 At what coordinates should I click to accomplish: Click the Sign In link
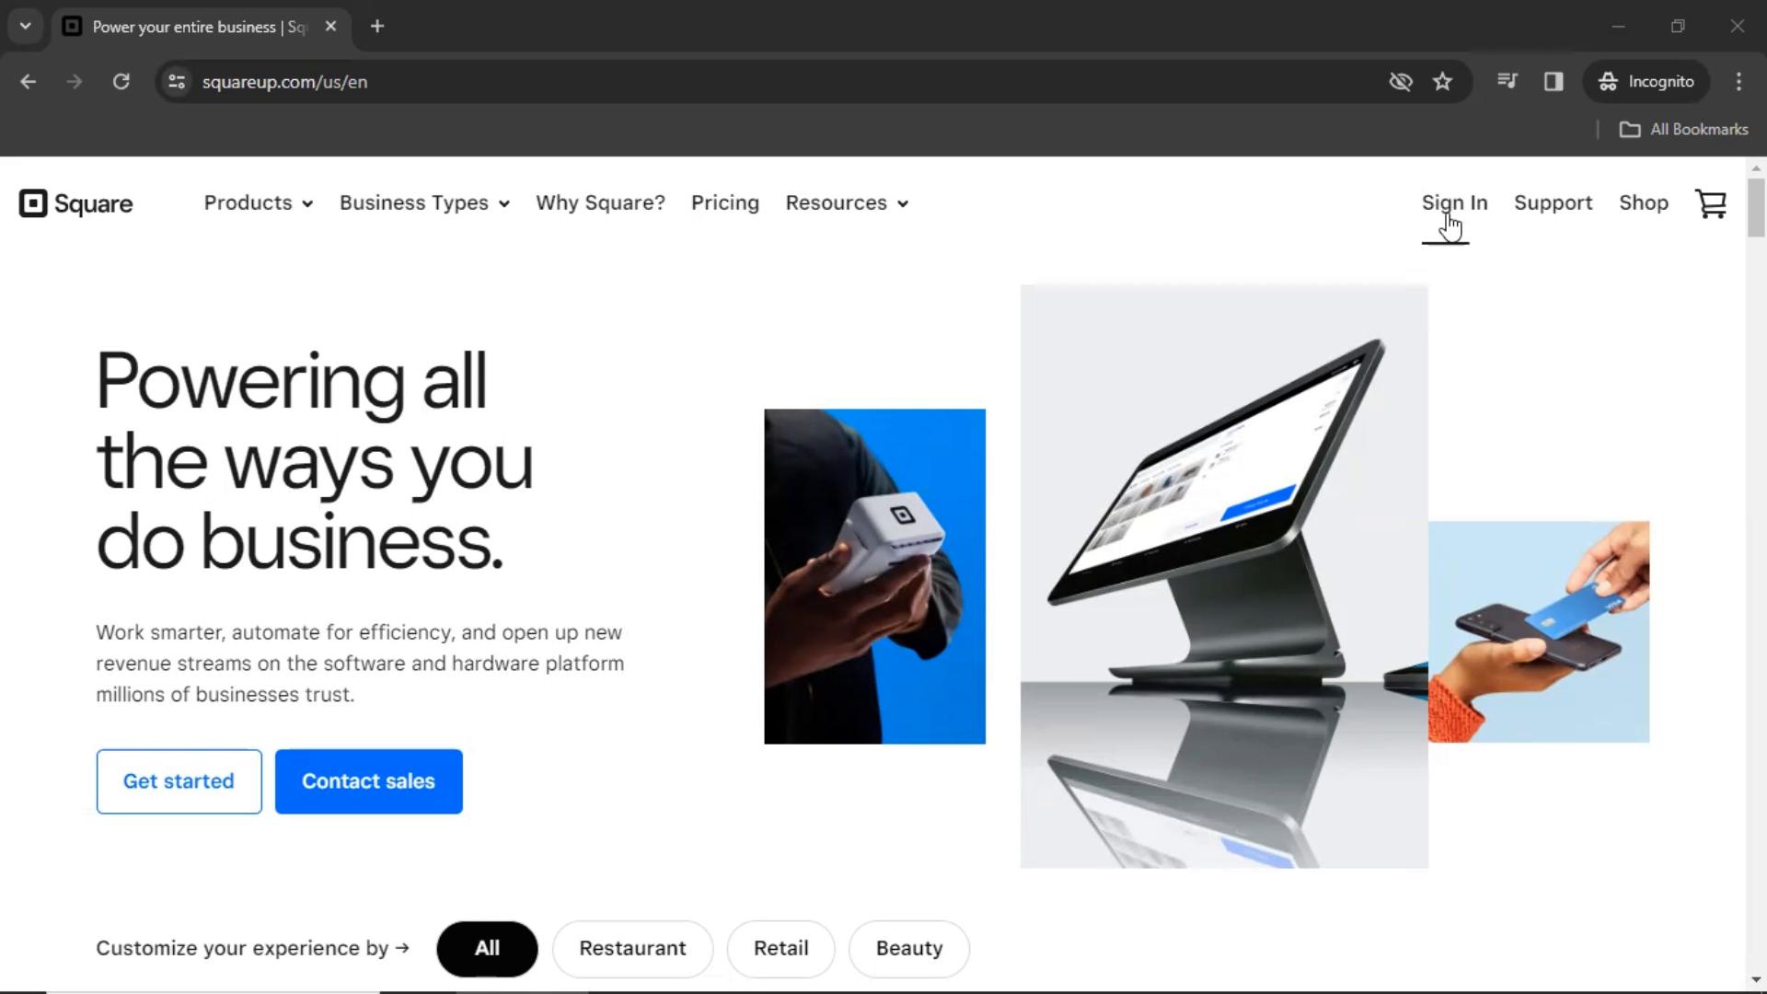(1454, 202)
